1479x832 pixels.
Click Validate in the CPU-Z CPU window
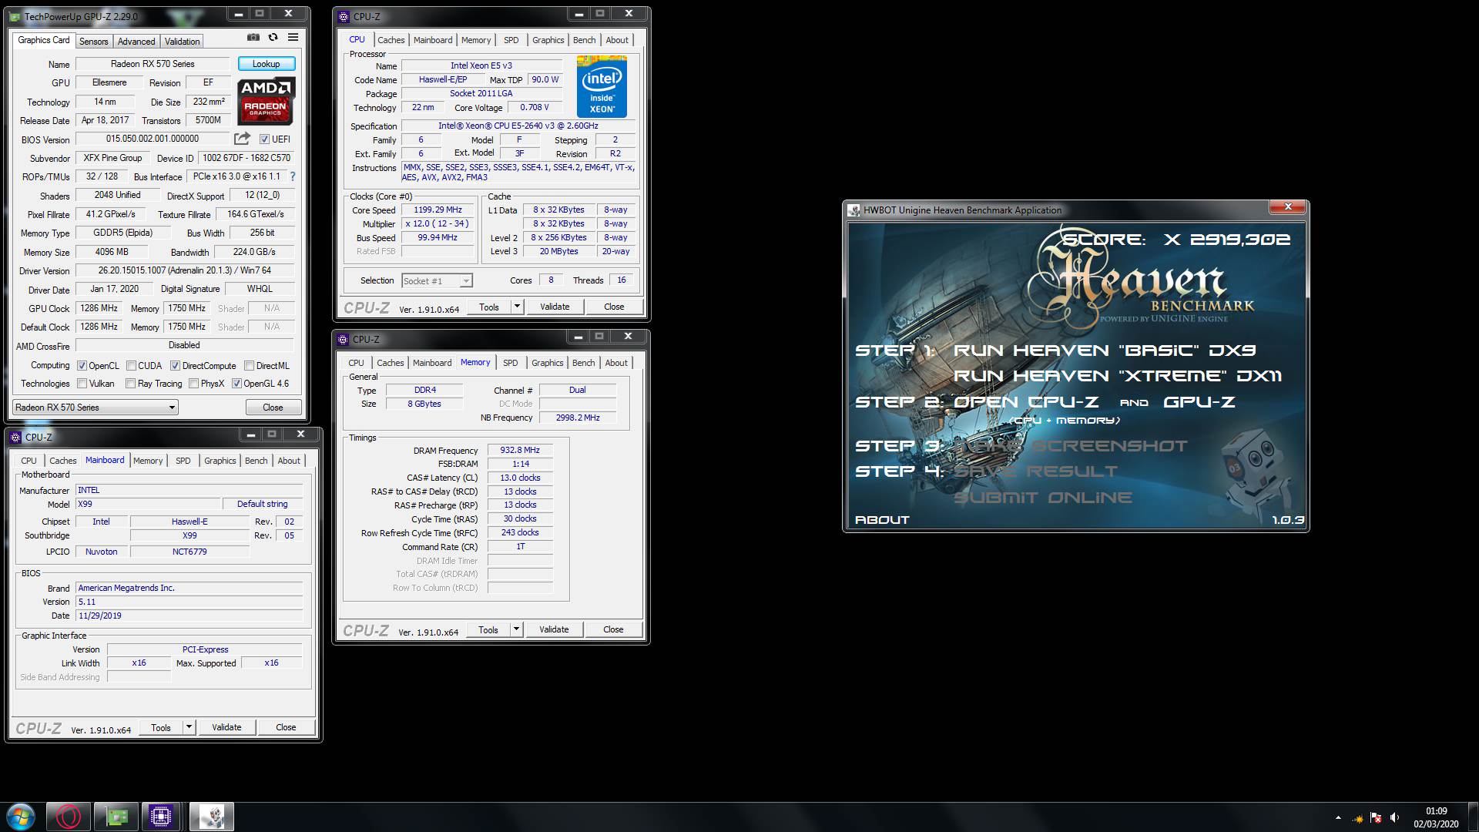(555, 307)
